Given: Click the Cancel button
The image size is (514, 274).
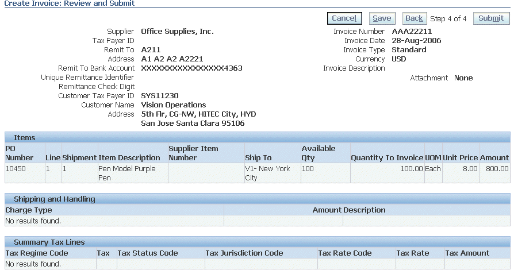Looking at the screenshot, I should (x=344, y=18).
